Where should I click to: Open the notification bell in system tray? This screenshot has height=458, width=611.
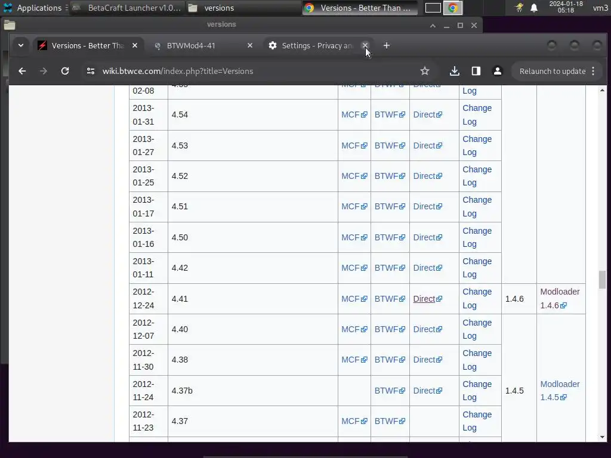534,8
